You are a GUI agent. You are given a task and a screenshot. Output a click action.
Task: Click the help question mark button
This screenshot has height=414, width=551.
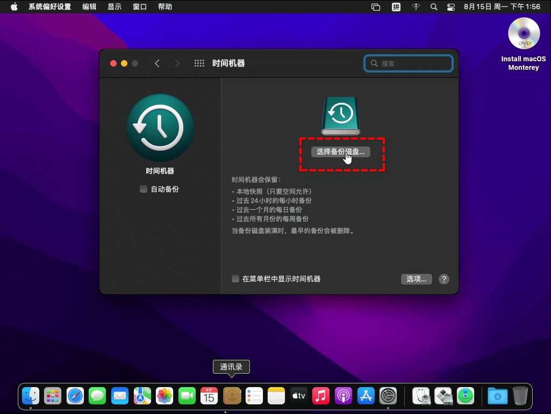tap(443, 279)
